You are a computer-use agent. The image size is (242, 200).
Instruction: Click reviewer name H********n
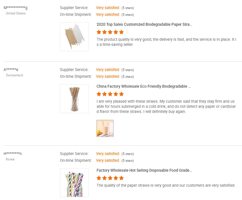[13, 154]
